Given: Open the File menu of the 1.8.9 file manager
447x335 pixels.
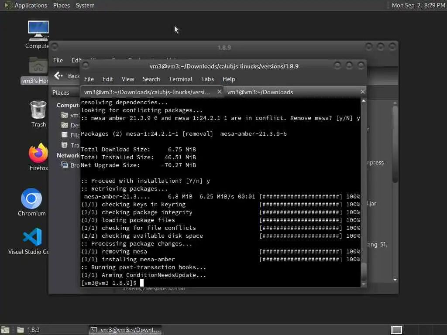Looking at the screenshot, I should pyautogui.click(x=58, y=60).
